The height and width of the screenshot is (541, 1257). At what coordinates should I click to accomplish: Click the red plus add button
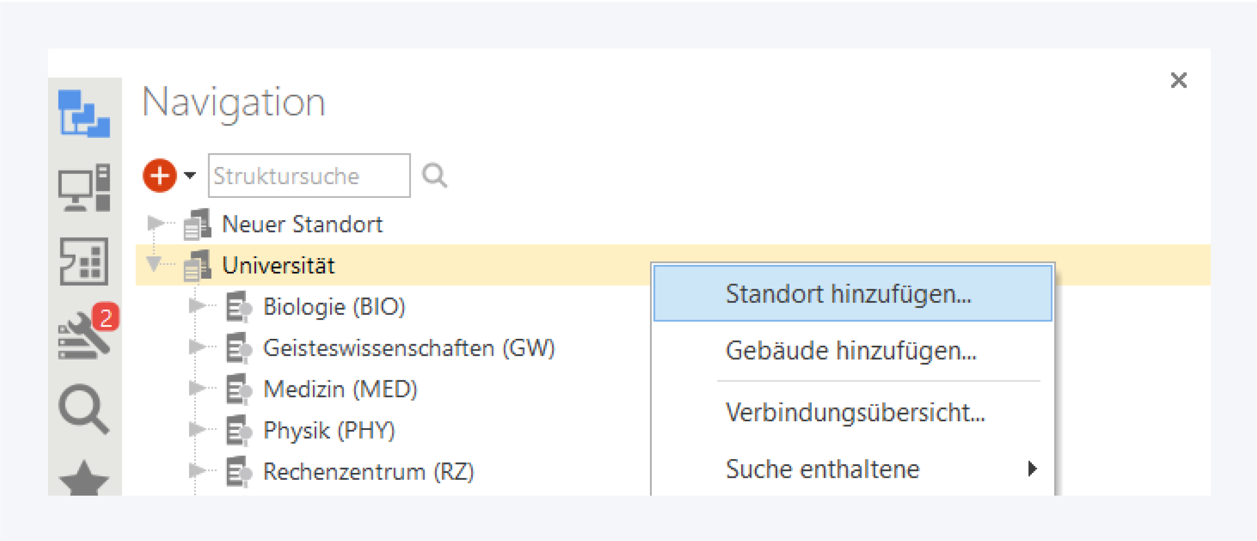coord(160,176)
